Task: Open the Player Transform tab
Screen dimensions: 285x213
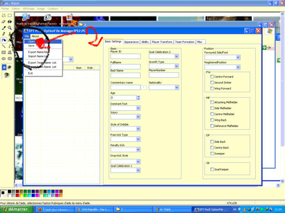Action: point(162,42)
